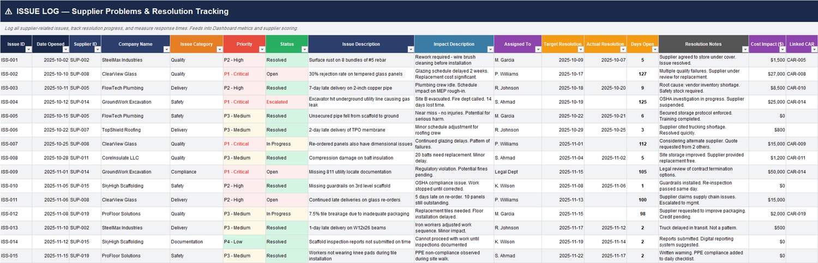Open the Assigned To filter dropdown
The image size is (818, 263).
538,49
